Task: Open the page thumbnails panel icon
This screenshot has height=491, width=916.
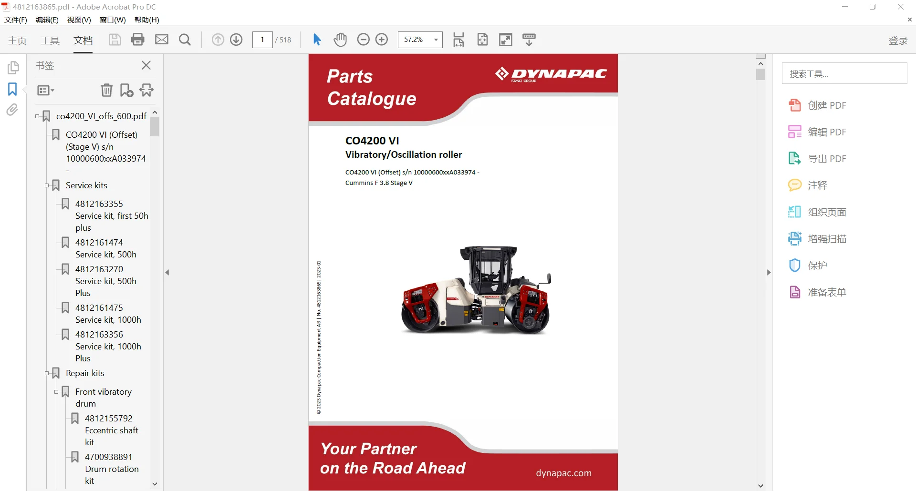Action: tap(13, 68)
